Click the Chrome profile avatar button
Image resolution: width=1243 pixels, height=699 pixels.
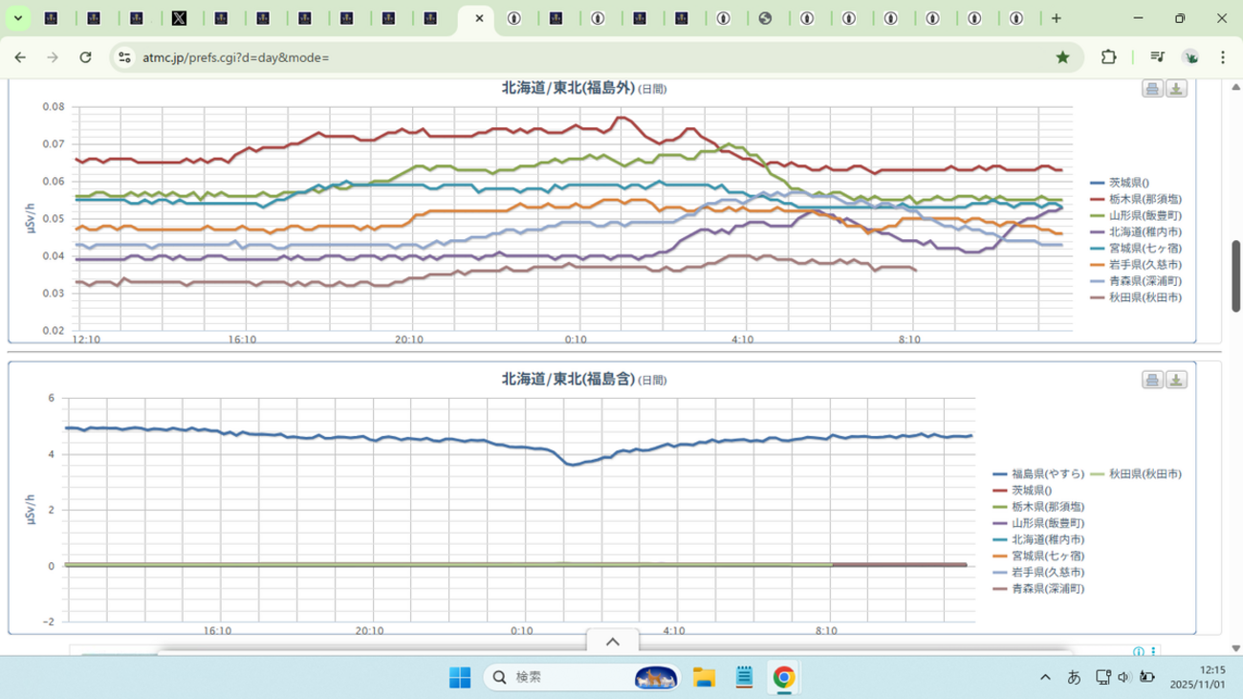(x=1190, y=57)
